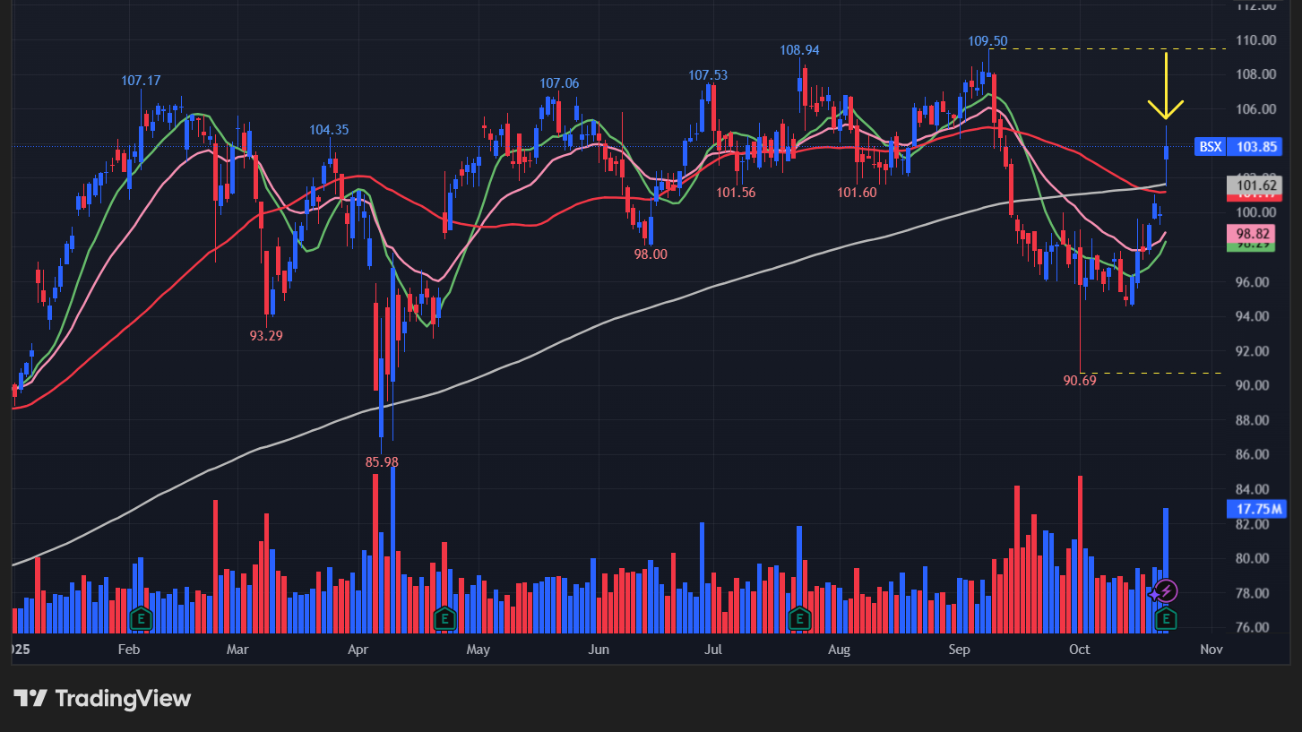Click the 110.00 price scale value

(x=1255, y=40)
